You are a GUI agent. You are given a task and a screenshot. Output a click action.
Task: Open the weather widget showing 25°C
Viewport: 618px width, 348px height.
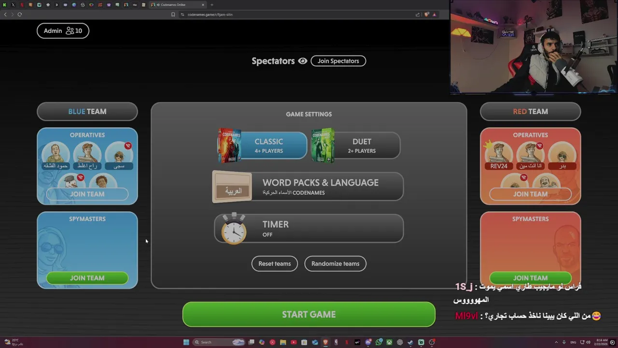pyautogui.click(x=13, y=342)
